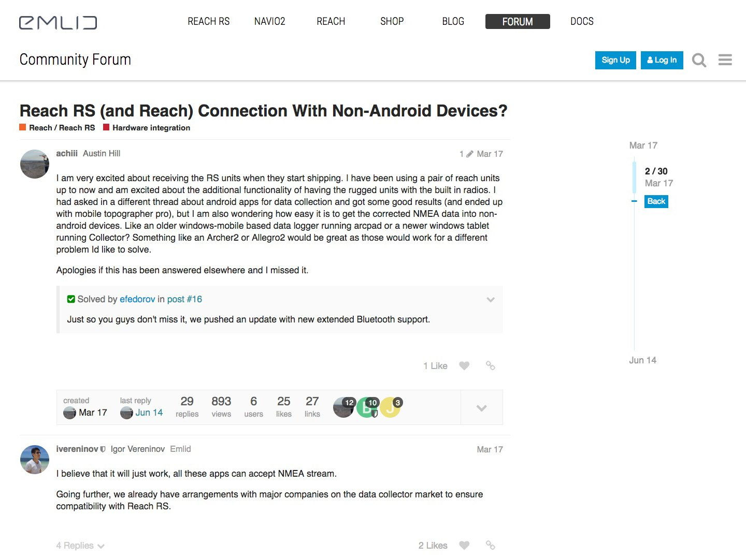The image size is (746, 559).
Task: Select the FORUM tab
Action: pyautogui.click(x=518, y=21)
